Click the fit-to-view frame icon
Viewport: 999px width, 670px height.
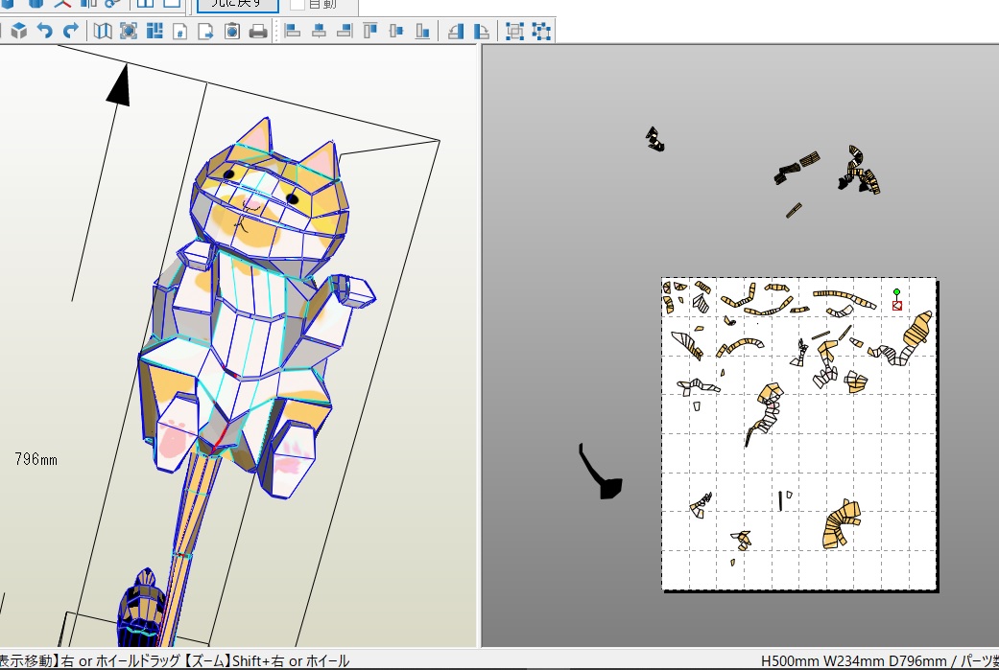pyautogui.click(x=129, y=31)
